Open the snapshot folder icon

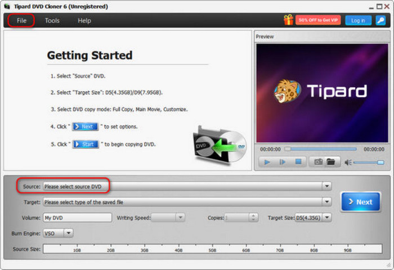(331, 162)
